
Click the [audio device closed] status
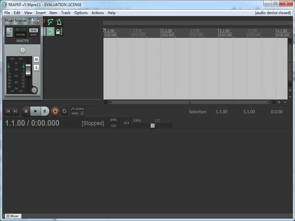tap(273, 13)
